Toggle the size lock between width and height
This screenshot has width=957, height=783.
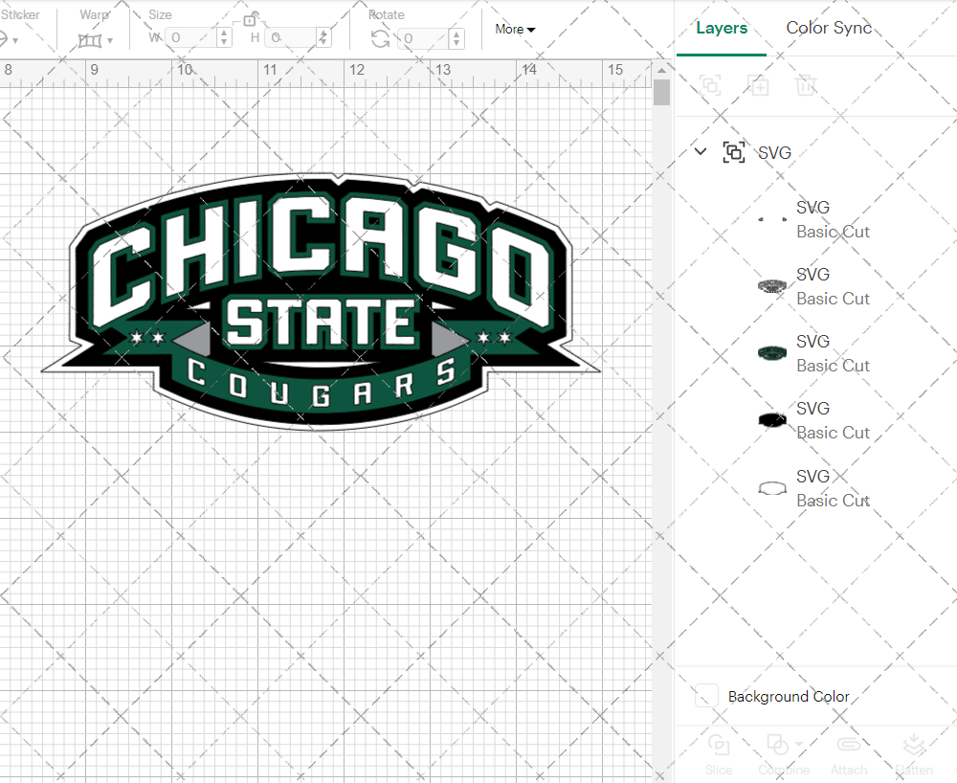tap(249, 21)
